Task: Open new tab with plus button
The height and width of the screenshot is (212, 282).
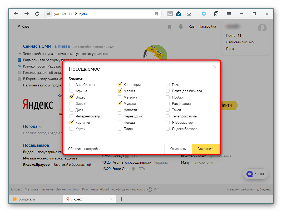Action: point(122,199)
